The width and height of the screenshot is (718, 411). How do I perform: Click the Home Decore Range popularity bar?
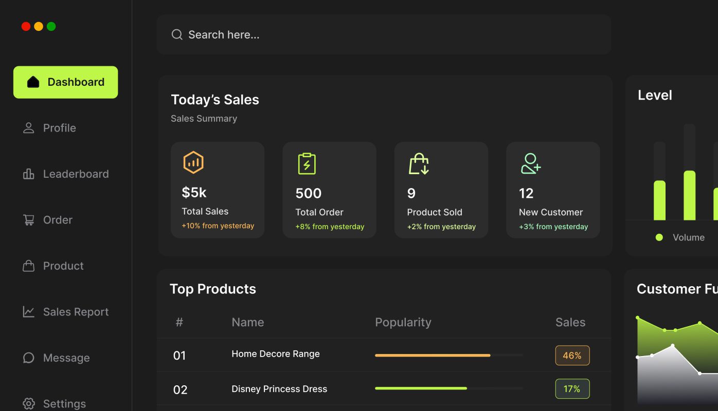[433, 355]
